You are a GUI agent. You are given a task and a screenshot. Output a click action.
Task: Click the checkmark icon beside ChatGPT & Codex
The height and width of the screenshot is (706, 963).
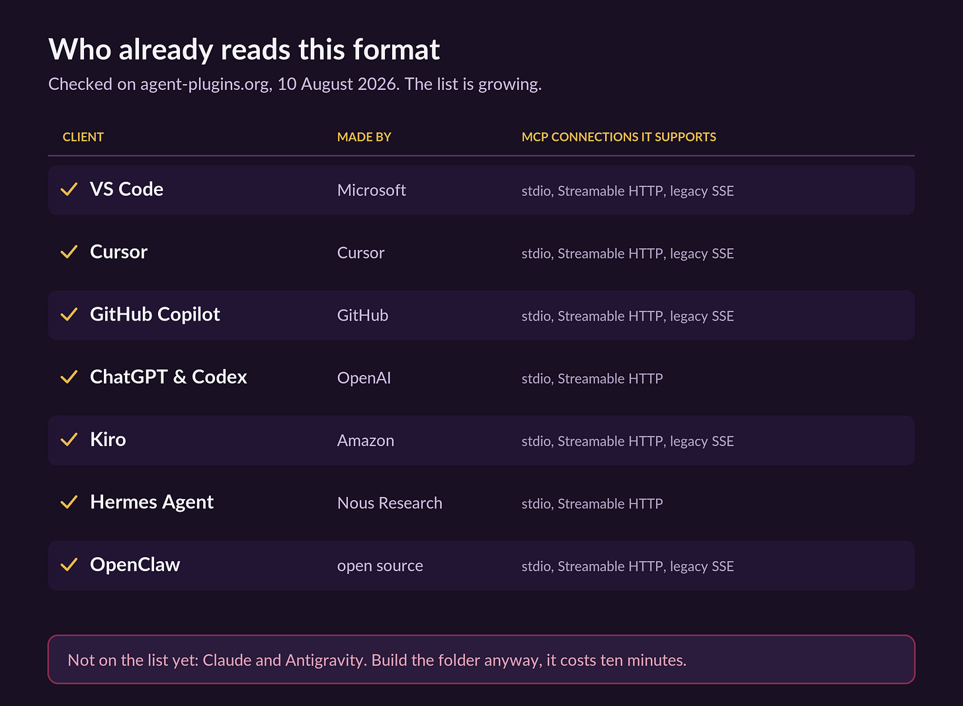coord(69,377)
